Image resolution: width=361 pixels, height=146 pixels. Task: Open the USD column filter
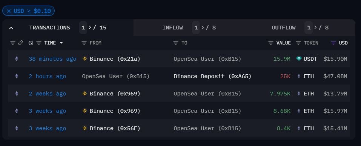[333, 43]
